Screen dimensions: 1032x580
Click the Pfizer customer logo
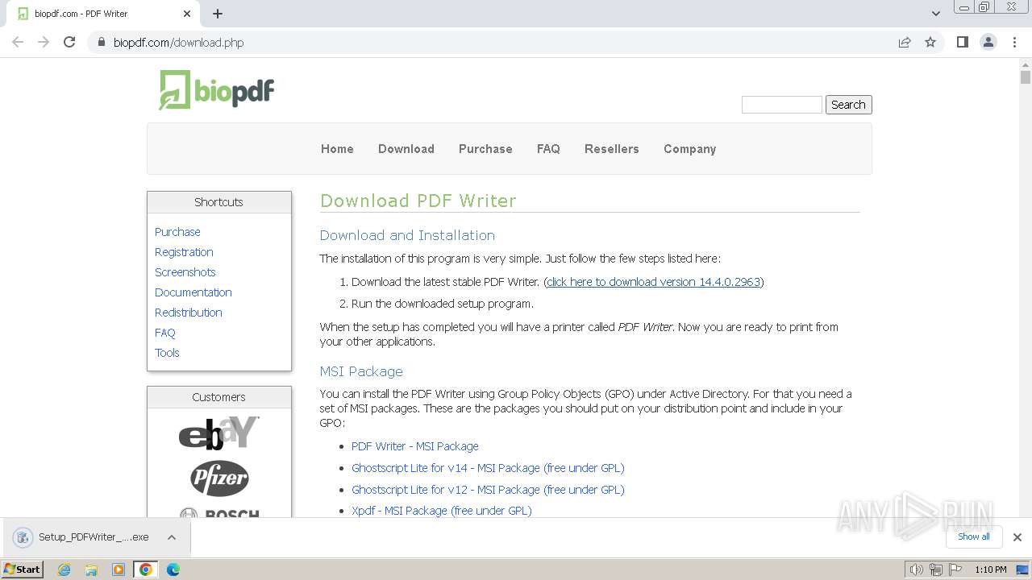tap(219, 478)
